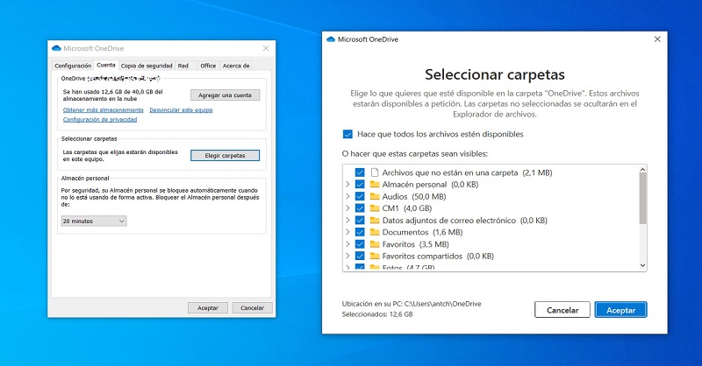Viewport: 702px width, 366px height.
Task: Switch to the Red tab
Action: (183, 66)
